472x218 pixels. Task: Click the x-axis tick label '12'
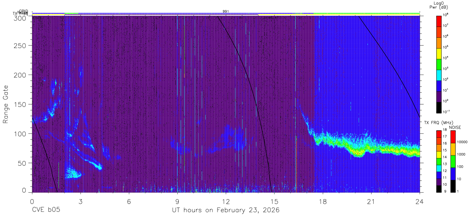226,201
